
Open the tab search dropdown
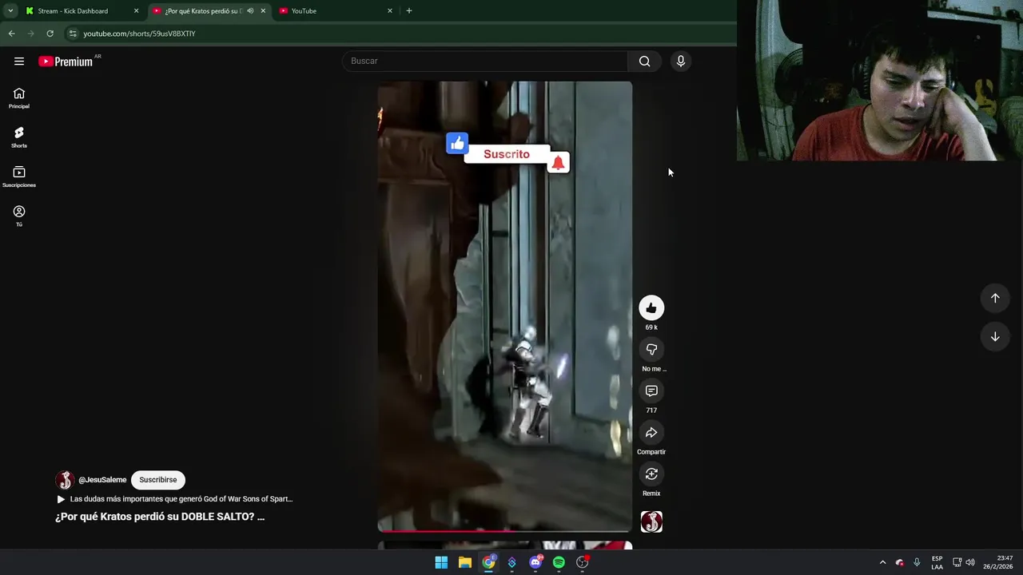[10, 11]
